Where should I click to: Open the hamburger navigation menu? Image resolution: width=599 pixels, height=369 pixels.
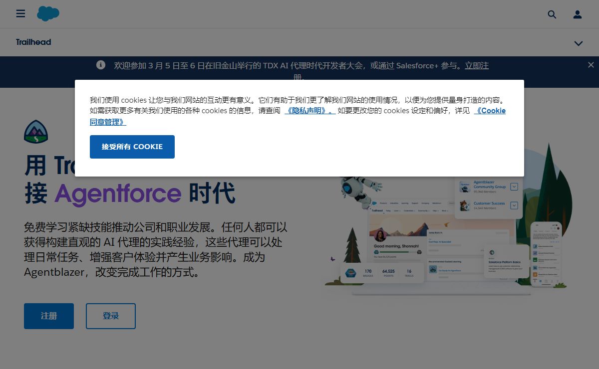[x=20, y=14]
